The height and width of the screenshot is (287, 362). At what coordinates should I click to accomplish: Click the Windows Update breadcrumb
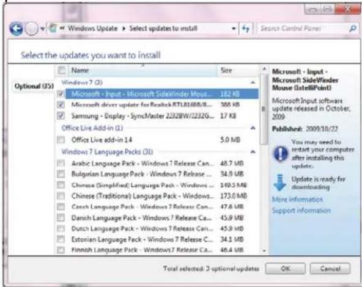click(92, 28)
